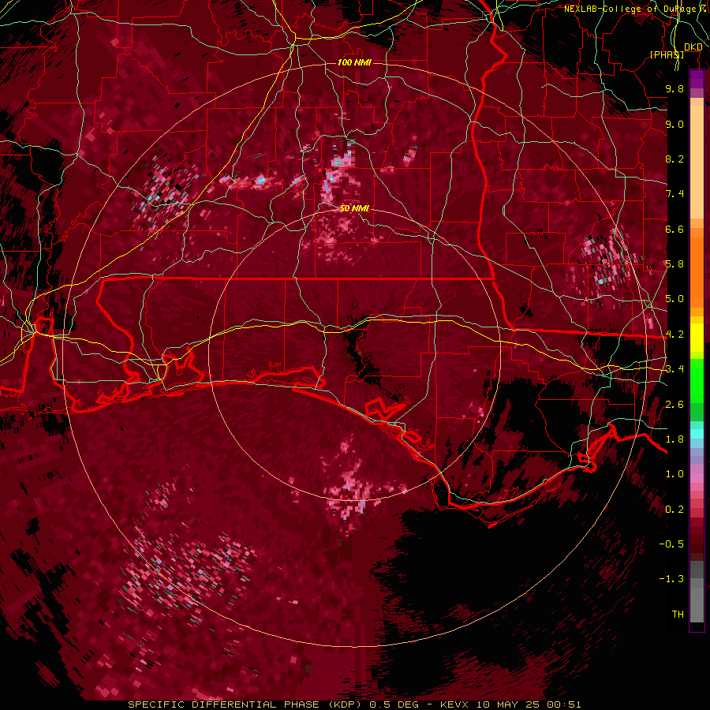The width and height of the screenshot is (710, 710).
Task: Click the "NEXLAB-College of DuPage" text
Action: (x=631, y=9)
